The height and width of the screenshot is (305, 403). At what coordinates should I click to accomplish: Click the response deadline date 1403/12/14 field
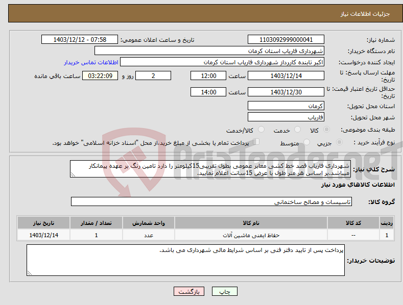[x=286, y=75]
